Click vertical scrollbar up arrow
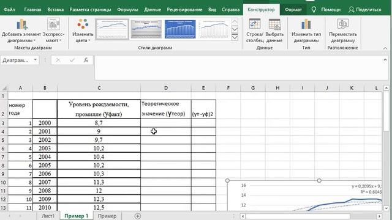The image size is (392, 220). [x=386, y=88]
